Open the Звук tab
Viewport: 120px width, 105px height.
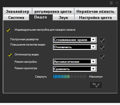coord(63,17)
